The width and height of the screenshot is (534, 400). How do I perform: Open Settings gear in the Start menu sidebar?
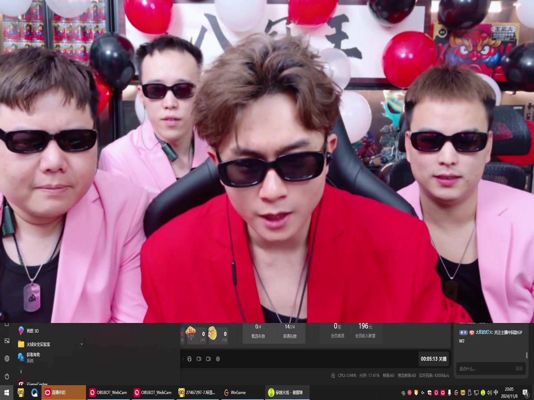[x=7, y=359]
